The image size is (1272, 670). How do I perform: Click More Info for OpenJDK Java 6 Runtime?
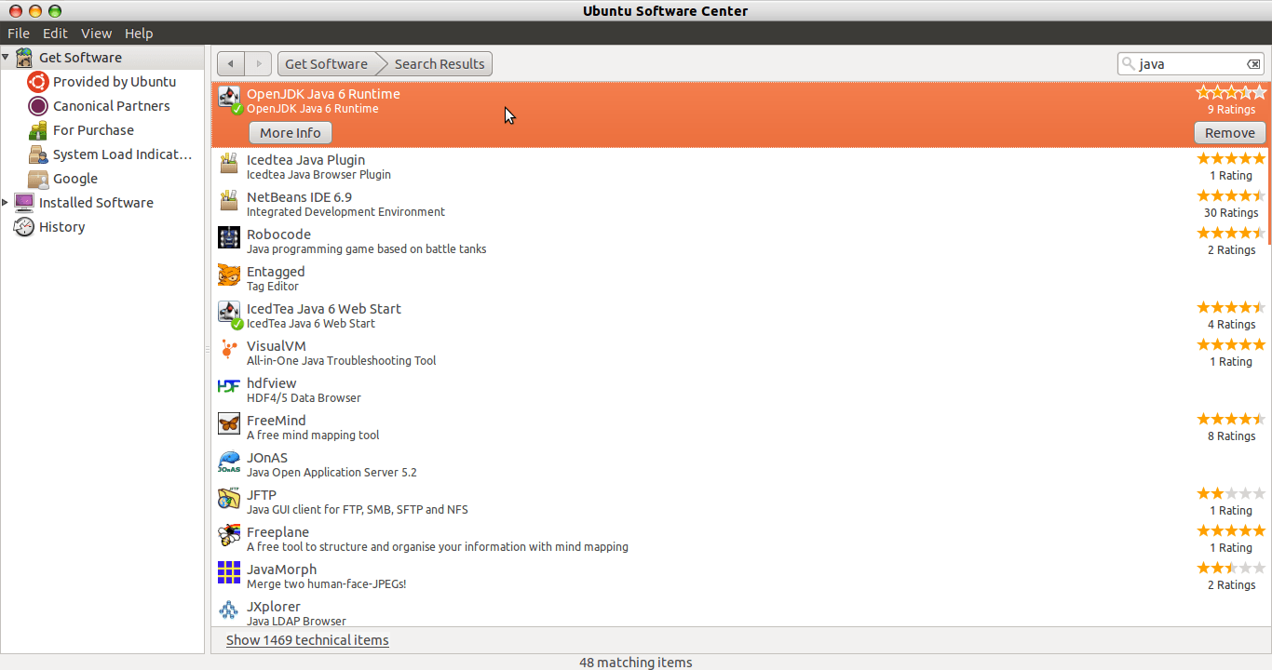[x=291, y=133]
